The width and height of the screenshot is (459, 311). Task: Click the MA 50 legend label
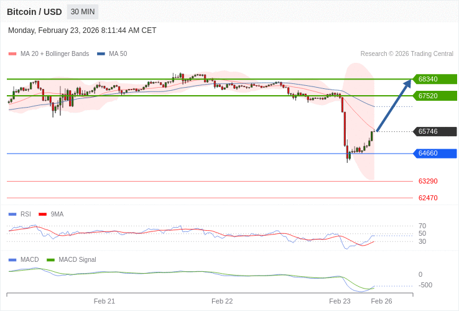click(x=118, y=54)
